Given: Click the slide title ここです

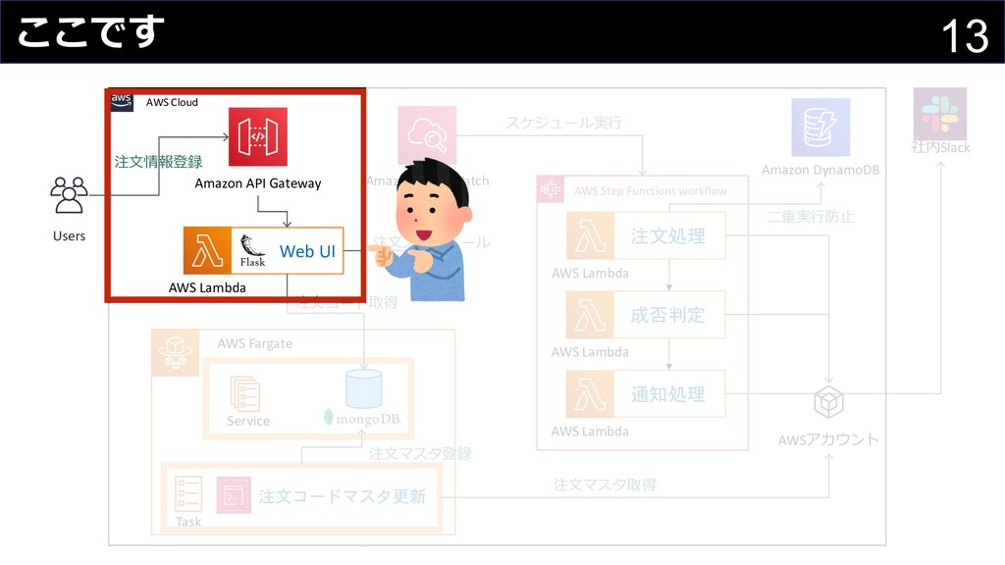Looking at the screenshot, I should [90, 31].
